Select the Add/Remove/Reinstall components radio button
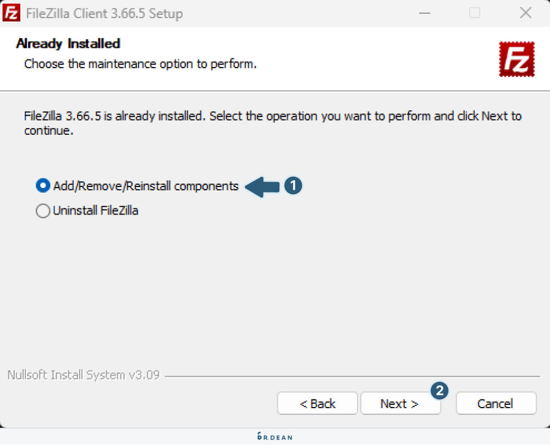 [42, 186]
